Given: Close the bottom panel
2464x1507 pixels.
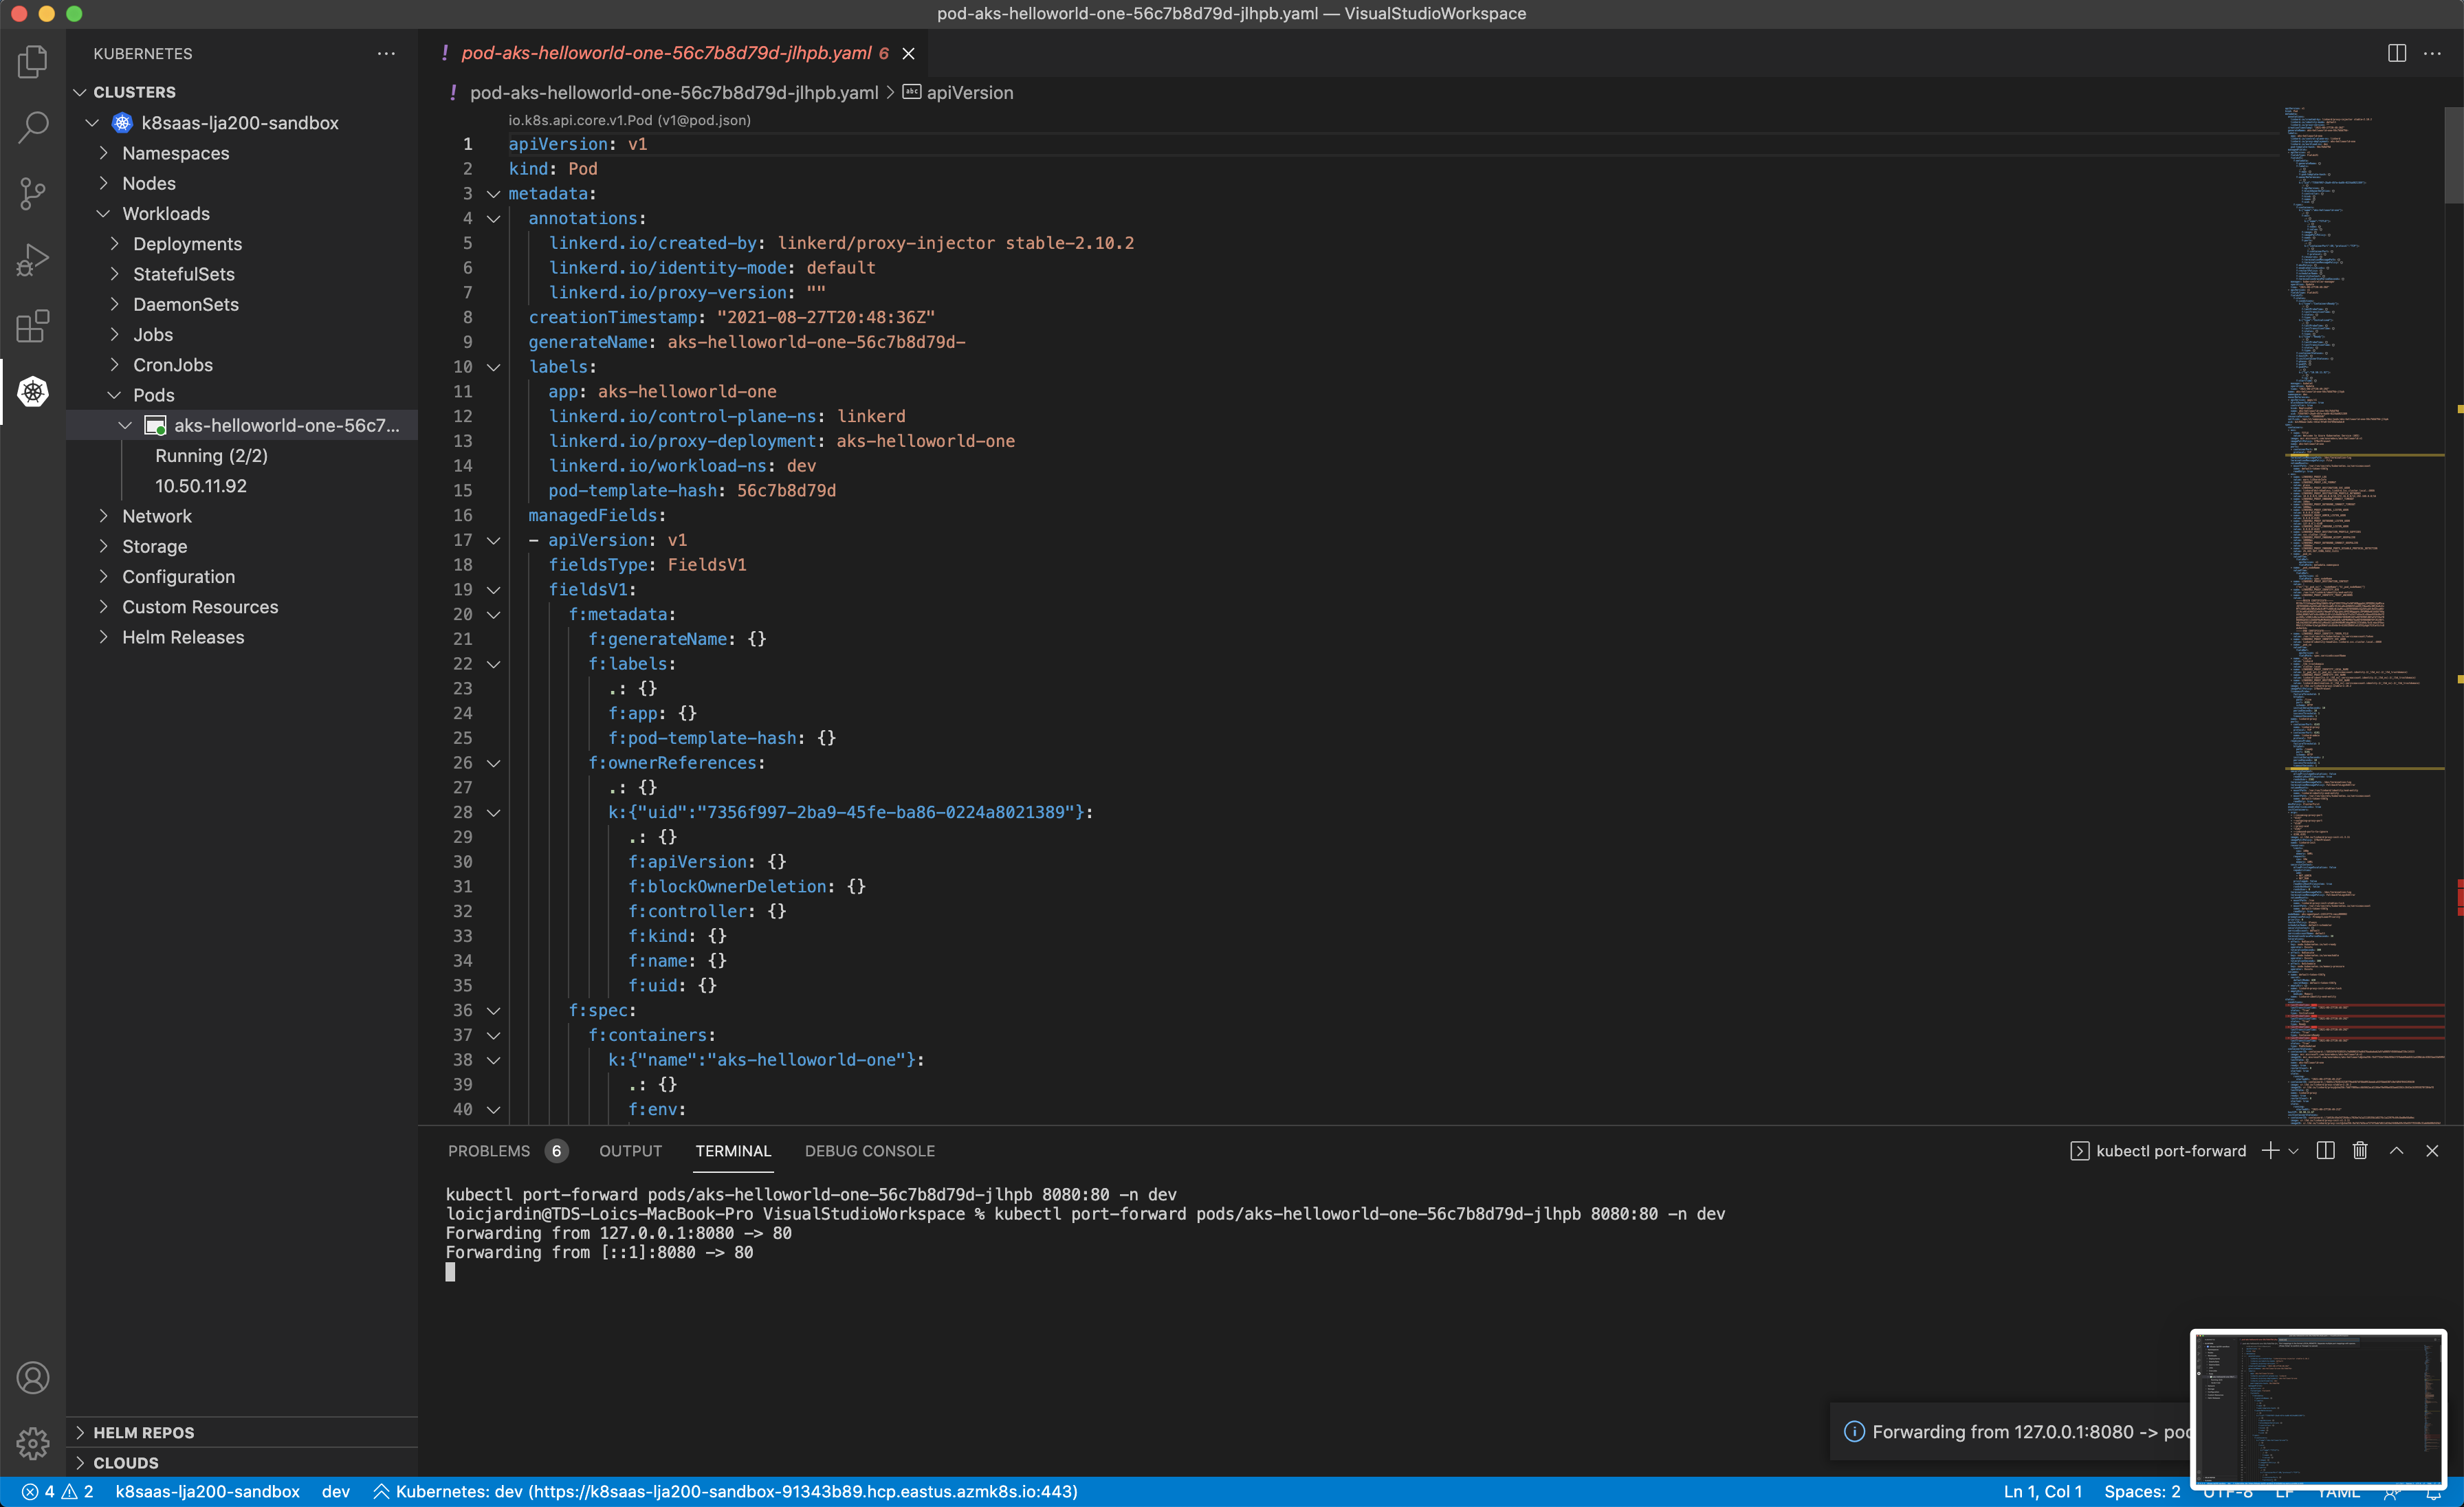Looking at the screenshot, I should 2432,1151.
